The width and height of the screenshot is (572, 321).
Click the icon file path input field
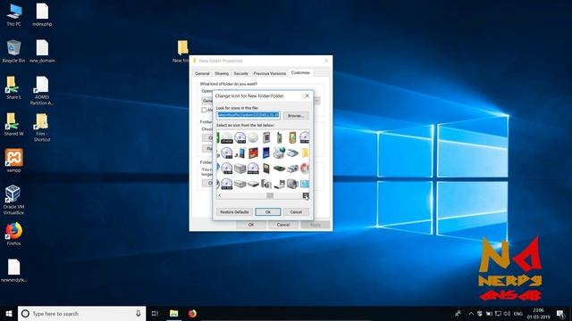click(248, 115)
